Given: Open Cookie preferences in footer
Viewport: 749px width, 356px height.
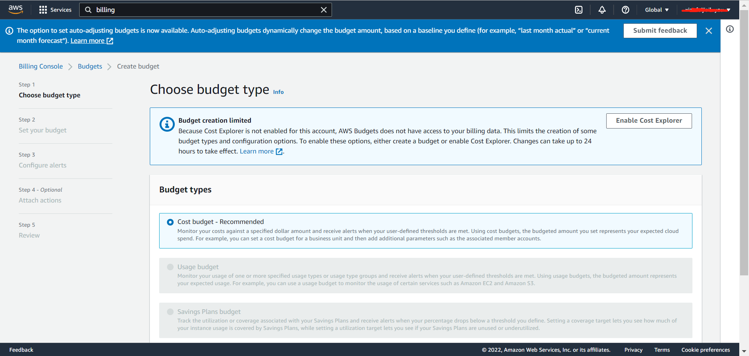Looking at the screenshot, I should click(705, 350).
